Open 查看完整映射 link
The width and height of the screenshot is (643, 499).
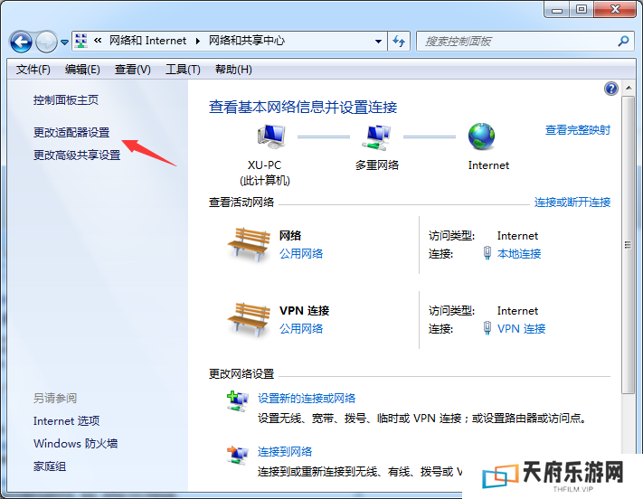pyautogui.click(x=578, y=130)
